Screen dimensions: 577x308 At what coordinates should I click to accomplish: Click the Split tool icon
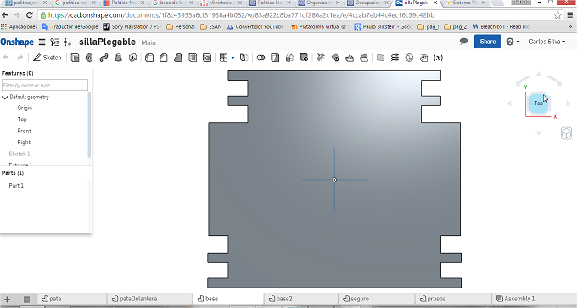click(275, 58)
